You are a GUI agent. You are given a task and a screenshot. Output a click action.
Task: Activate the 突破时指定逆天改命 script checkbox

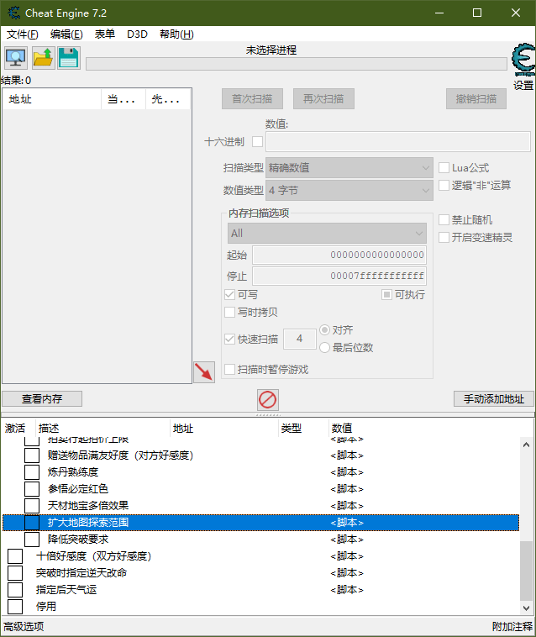tap(15, 573)
